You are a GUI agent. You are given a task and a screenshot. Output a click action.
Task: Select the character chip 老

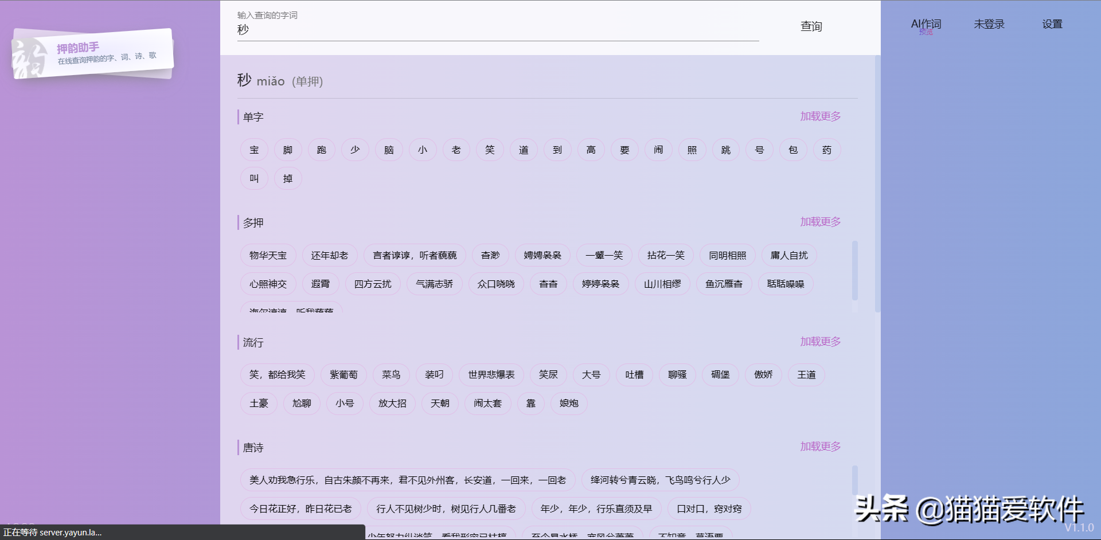(x=456, y=150)
